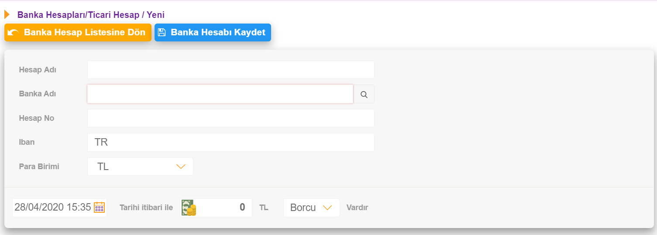Open the Borcu dropdown
Screen dimensions: 657x235
point(311,208)
